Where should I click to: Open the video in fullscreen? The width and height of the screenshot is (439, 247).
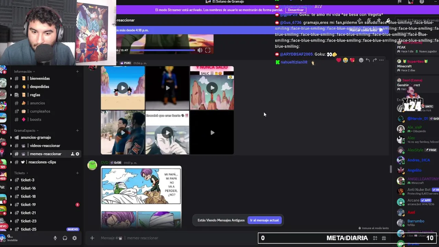[x=208, y=50]
